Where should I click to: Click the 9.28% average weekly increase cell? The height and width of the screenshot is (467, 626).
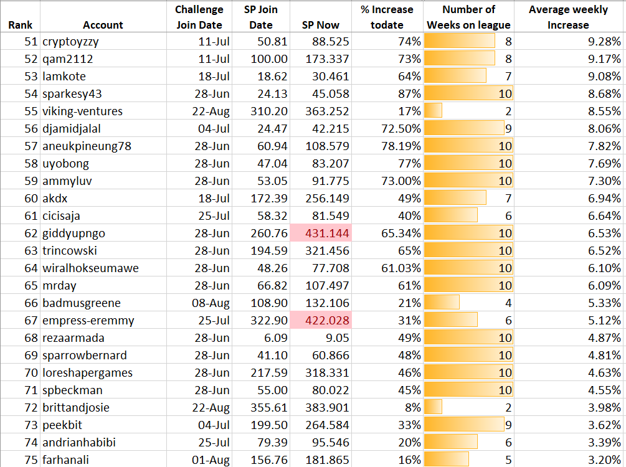click(x=568, y=41)
